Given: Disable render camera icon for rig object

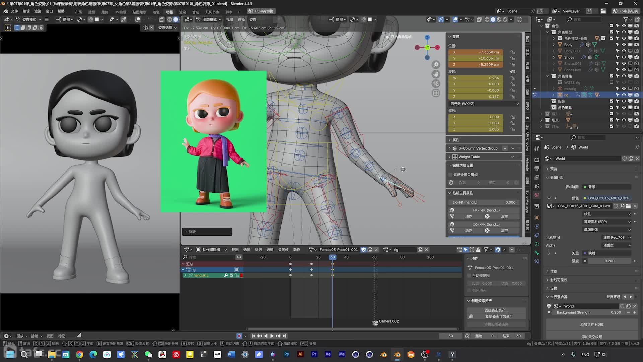Looking at the screenshot, I should (636, 95).
